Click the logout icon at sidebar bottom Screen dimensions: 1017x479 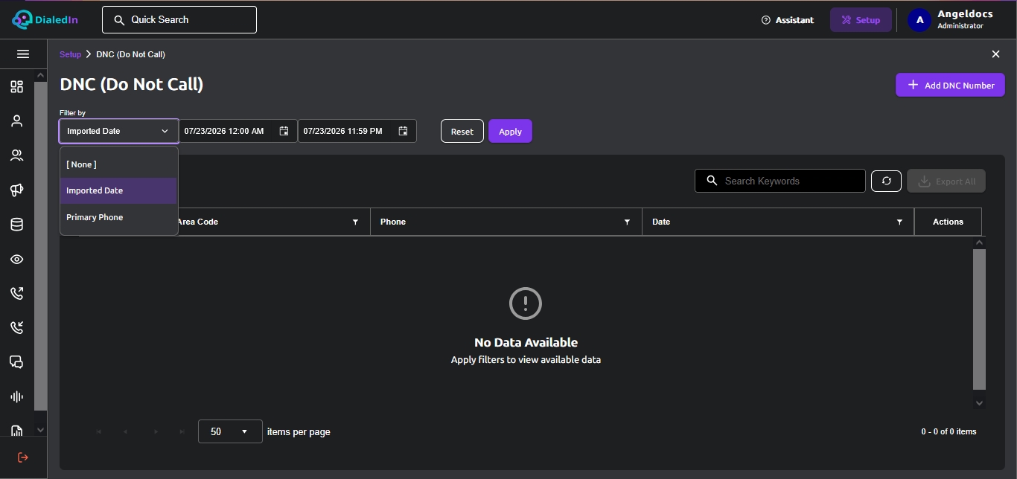tap(23, 457)
